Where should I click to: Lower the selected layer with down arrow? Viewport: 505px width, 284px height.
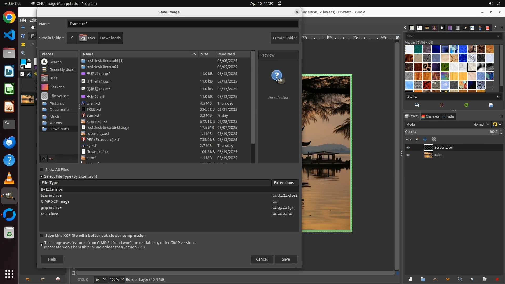(x=447, y=279)
